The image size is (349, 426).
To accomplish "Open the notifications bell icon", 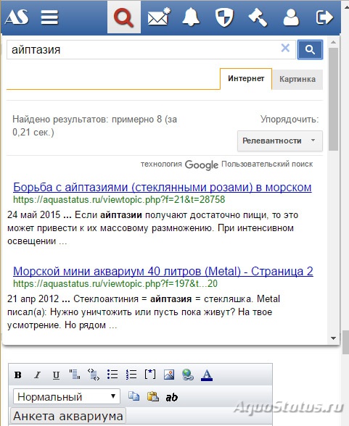I will 191,17.
